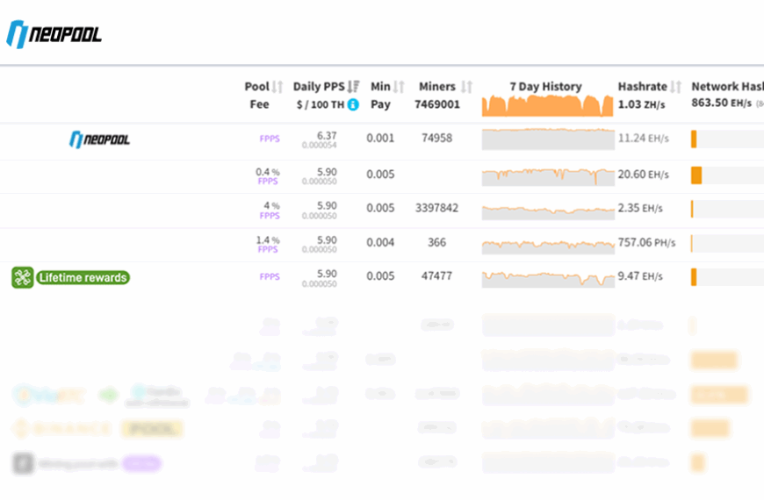The width and height of the screenshot is (764, 500).
Task: Open NeoPool logo in first table row
Action: [99, 139]
